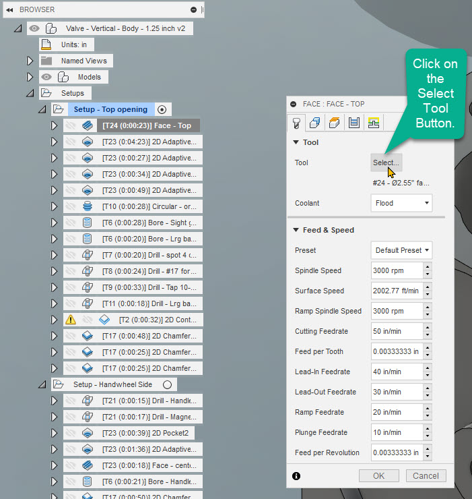Click the T17 0:00:48 2D Chamfer icon
This screenshot has height=499, width=472.
(x=88, y=336)
